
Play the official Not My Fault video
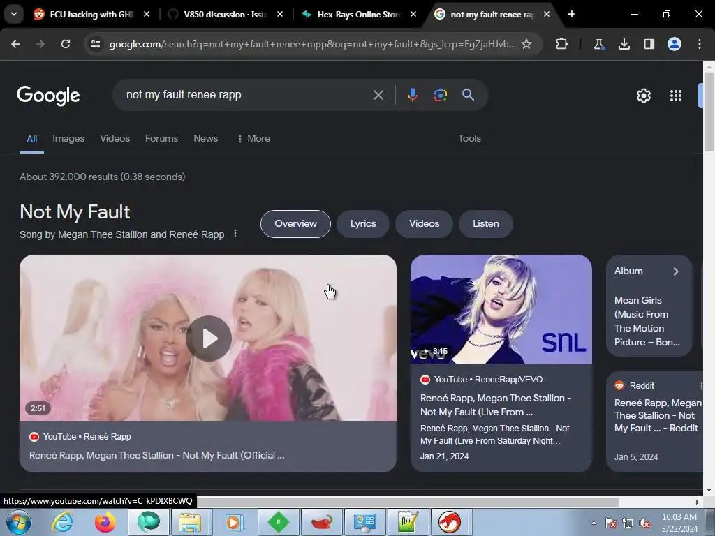(x=208, y=338)
